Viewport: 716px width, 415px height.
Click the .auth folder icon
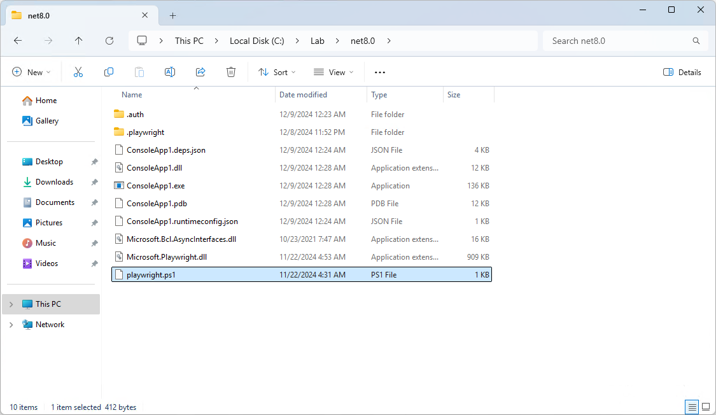pyautogui.click(x=119, y=114)
